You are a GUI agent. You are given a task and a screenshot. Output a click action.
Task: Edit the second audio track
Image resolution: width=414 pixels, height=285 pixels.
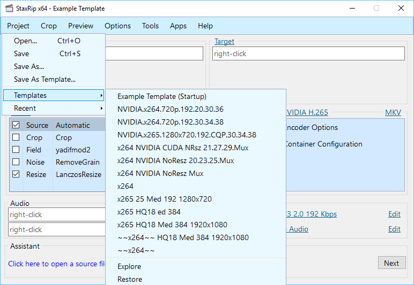(x=394, y=229)
